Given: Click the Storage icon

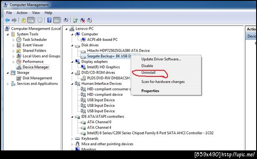Looking at the screenshot, I should pos(13,73).
